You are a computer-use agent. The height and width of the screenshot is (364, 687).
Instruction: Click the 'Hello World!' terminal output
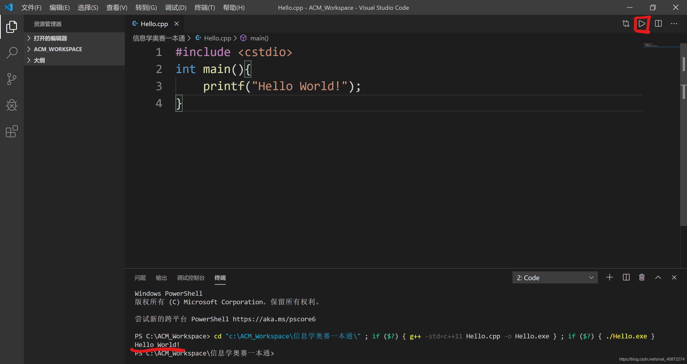(x=157, y=344)
